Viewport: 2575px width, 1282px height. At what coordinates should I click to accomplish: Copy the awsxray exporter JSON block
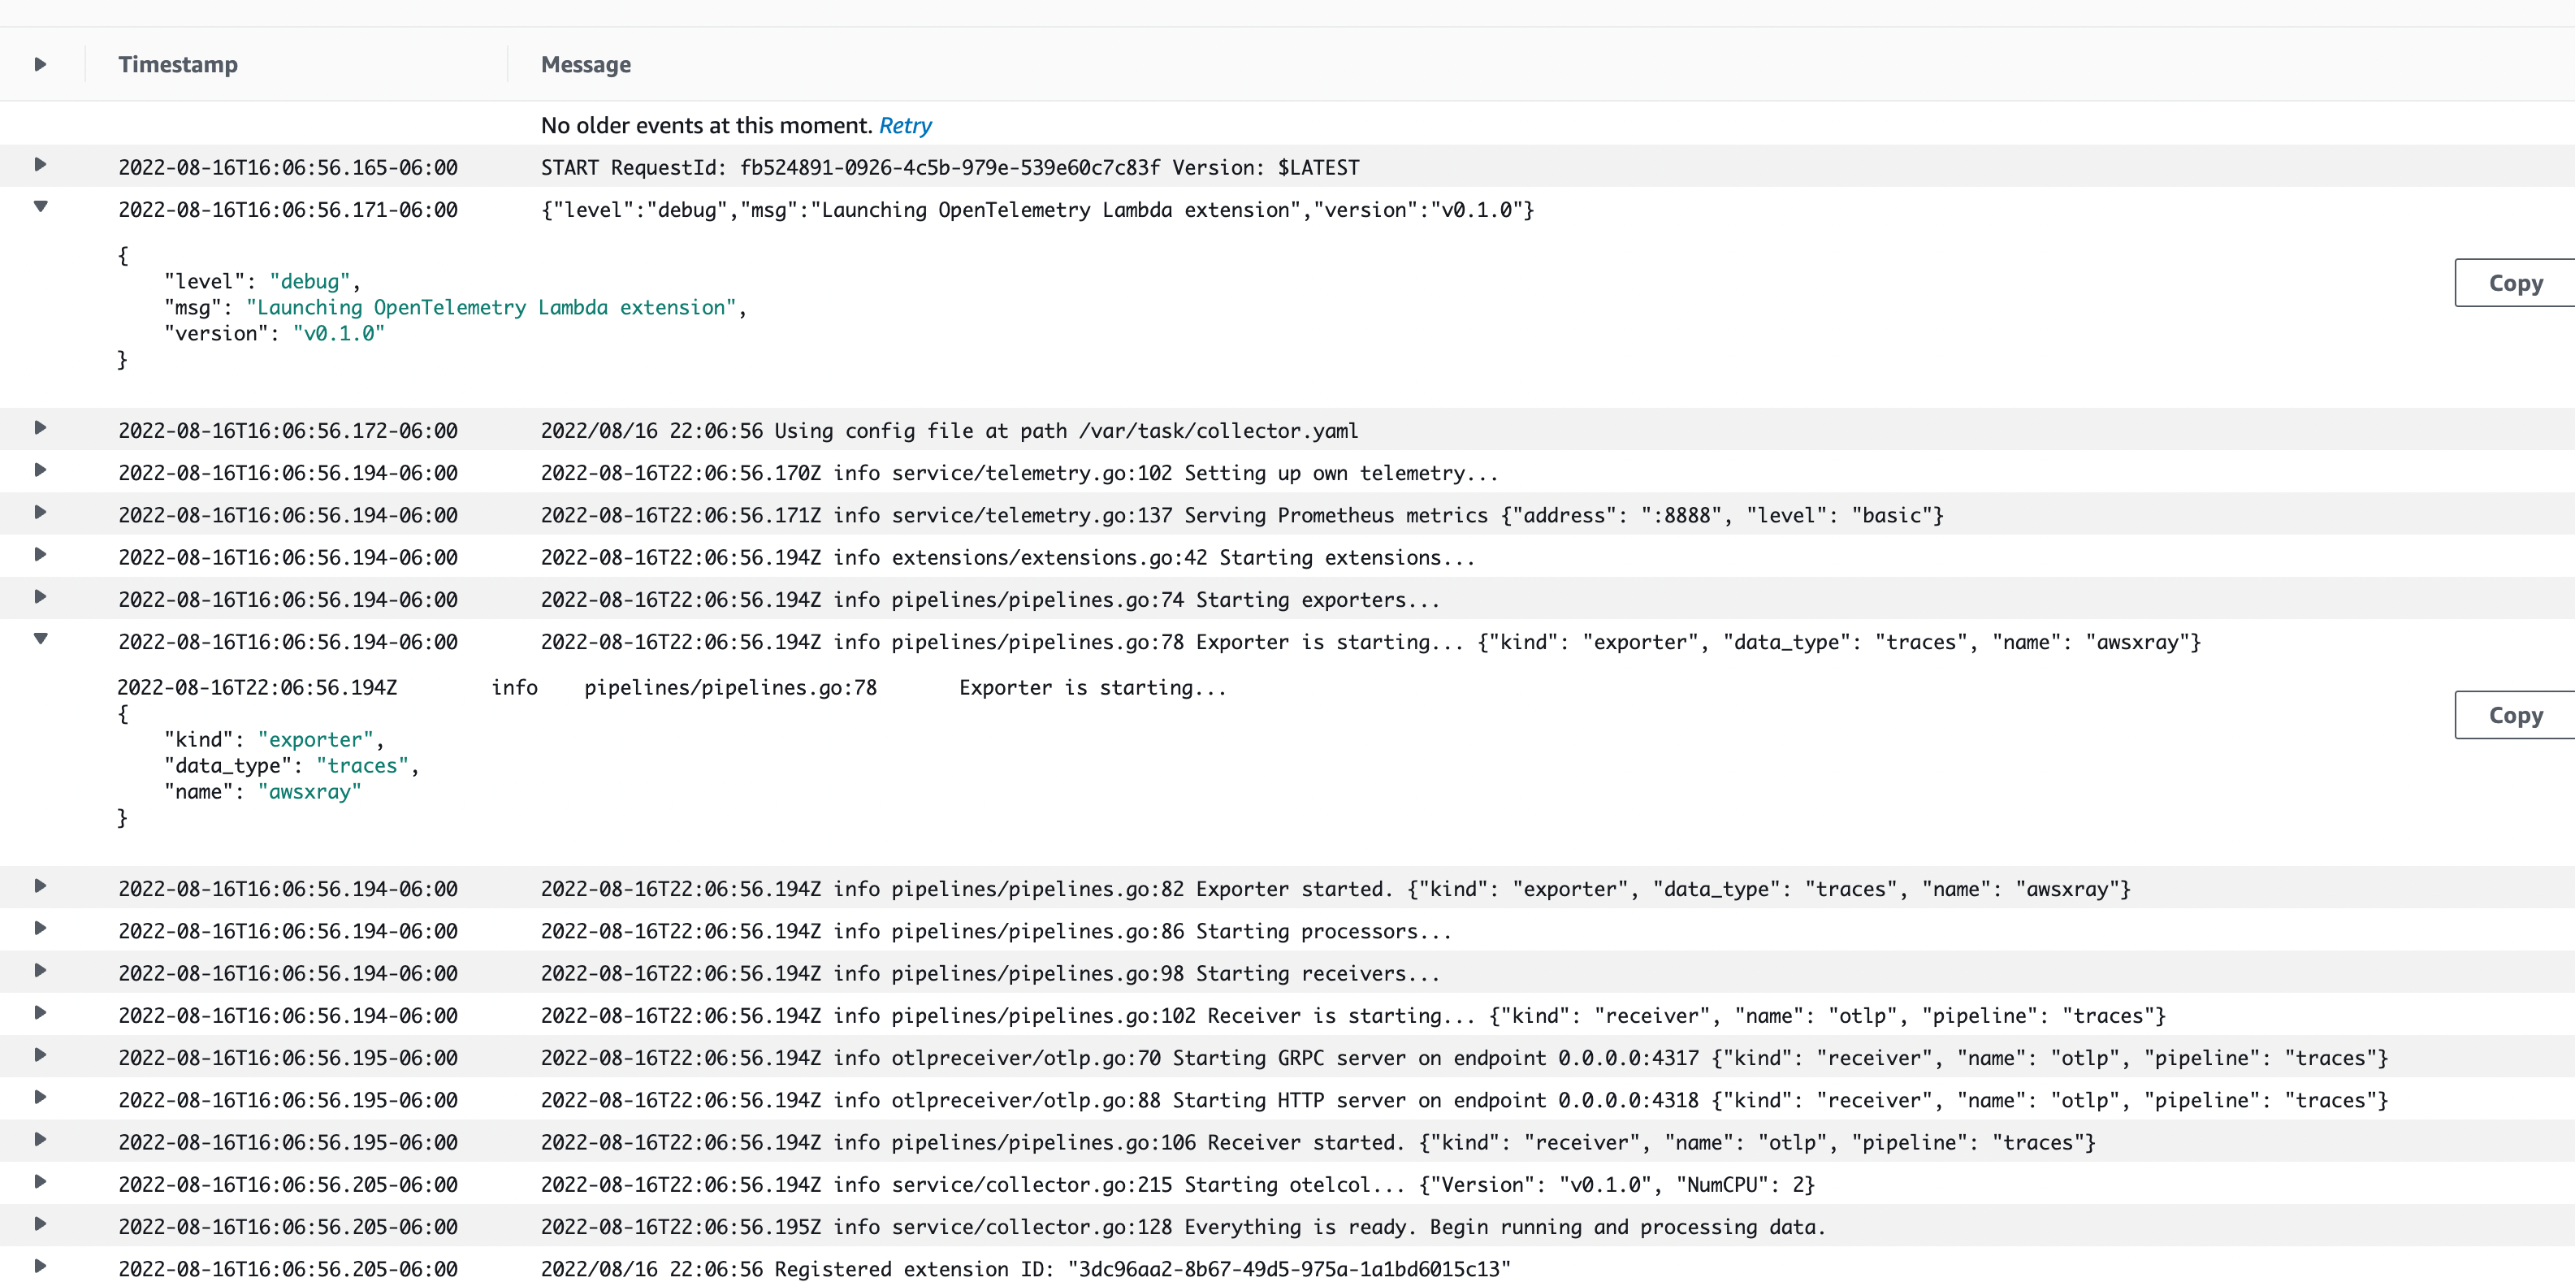(2514, 715)
